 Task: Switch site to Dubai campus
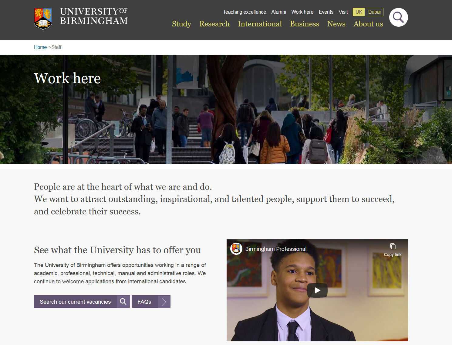click(374, 12)
